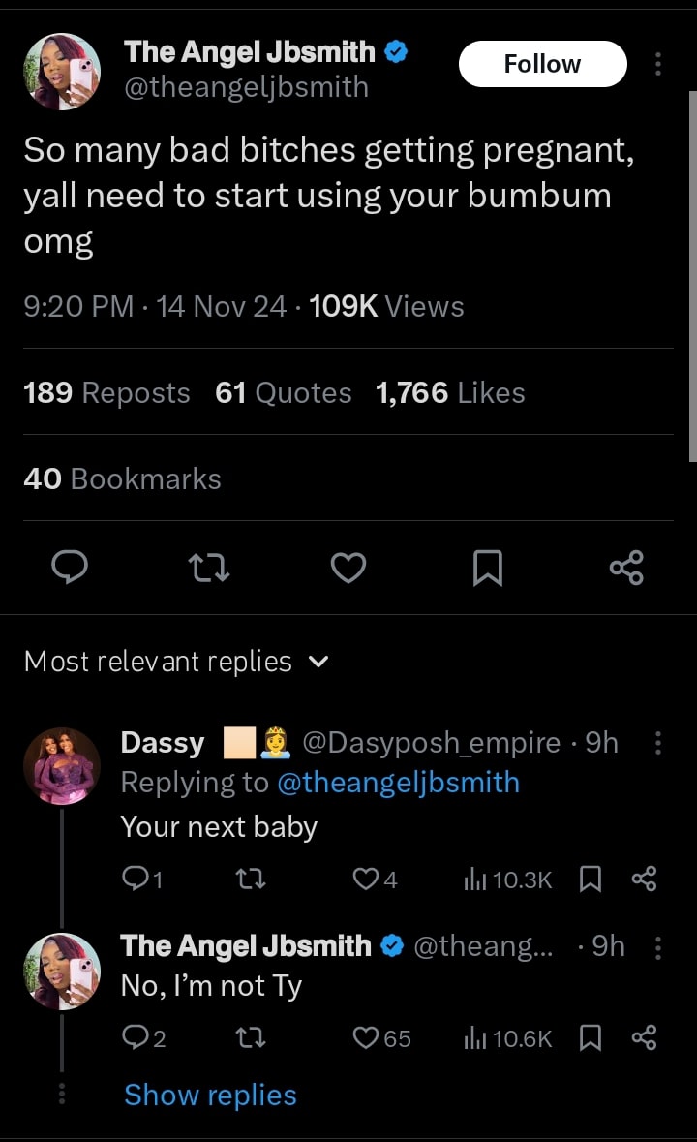Bookmark Dassy's reply
Viewport: 697px width, 1142px height.
click(590, 880)
